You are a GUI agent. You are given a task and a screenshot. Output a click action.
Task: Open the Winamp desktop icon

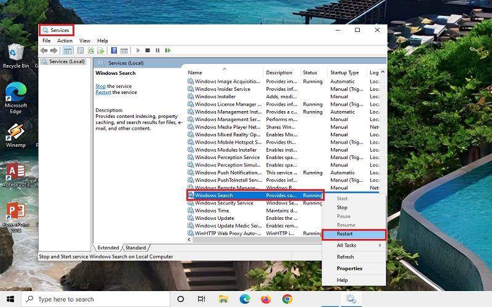point(16,135)
